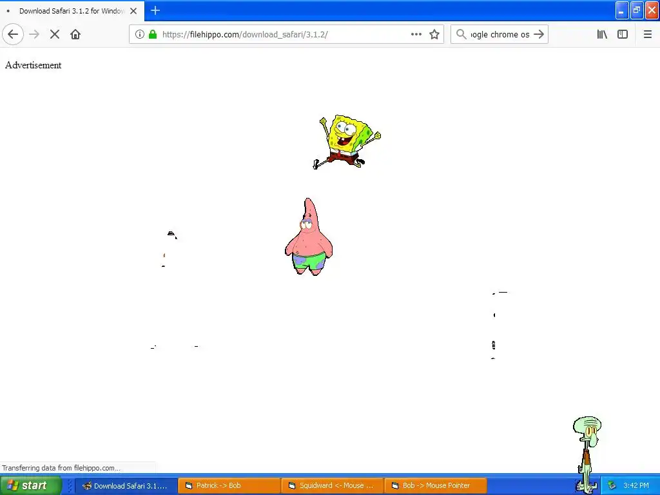Toggle the sidebar view icon

click(623, 34)
